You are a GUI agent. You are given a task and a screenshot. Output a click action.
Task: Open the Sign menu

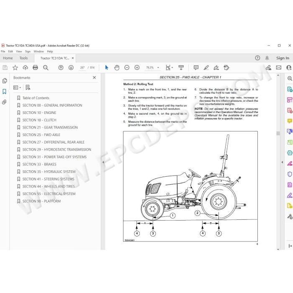tap(28, 51)
